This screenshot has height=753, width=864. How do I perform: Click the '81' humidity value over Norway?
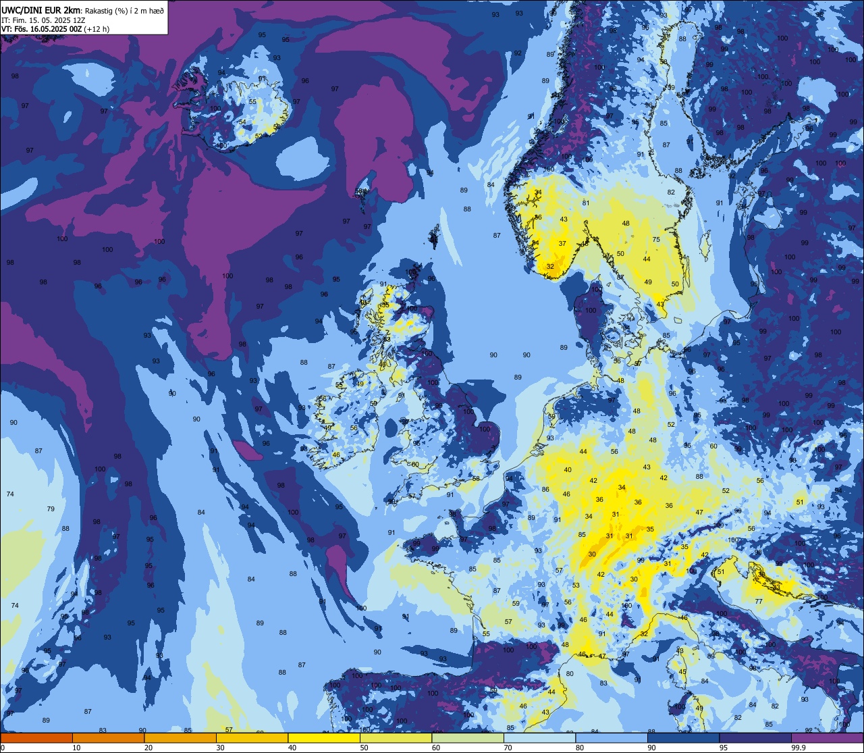pos(586,203)
